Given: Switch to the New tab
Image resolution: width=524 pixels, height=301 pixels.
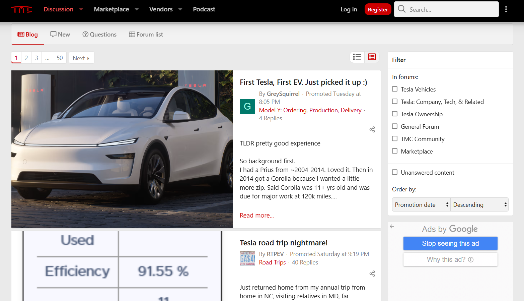Looking at the screenshot, I should pos(60,34).
